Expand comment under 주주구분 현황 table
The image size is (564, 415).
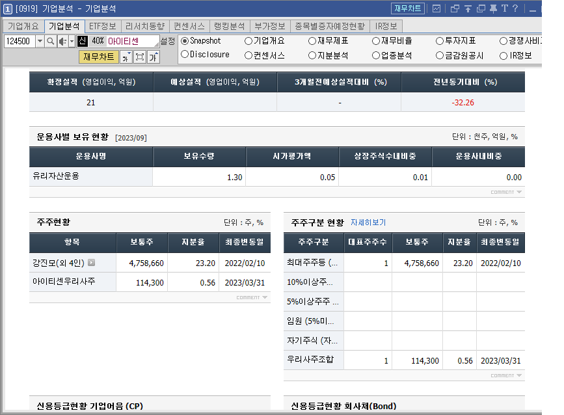pyautogui.click(x=505, y=375)
